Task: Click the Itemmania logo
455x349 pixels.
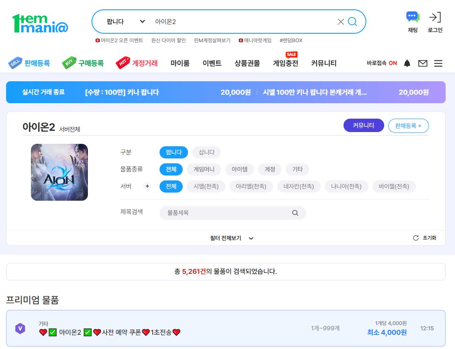Action: 40,23
